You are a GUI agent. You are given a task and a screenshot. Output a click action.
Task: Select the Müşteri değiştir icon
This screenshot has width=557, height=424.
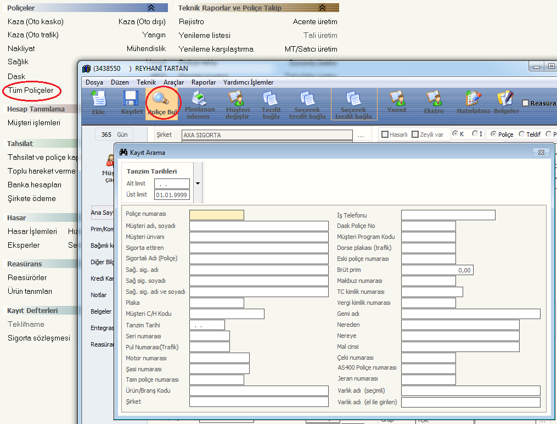(238, 99)
